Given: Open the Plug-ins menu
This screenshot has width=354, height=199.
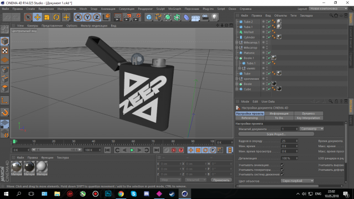Looking at the screenshot, I should pos(208,9).
